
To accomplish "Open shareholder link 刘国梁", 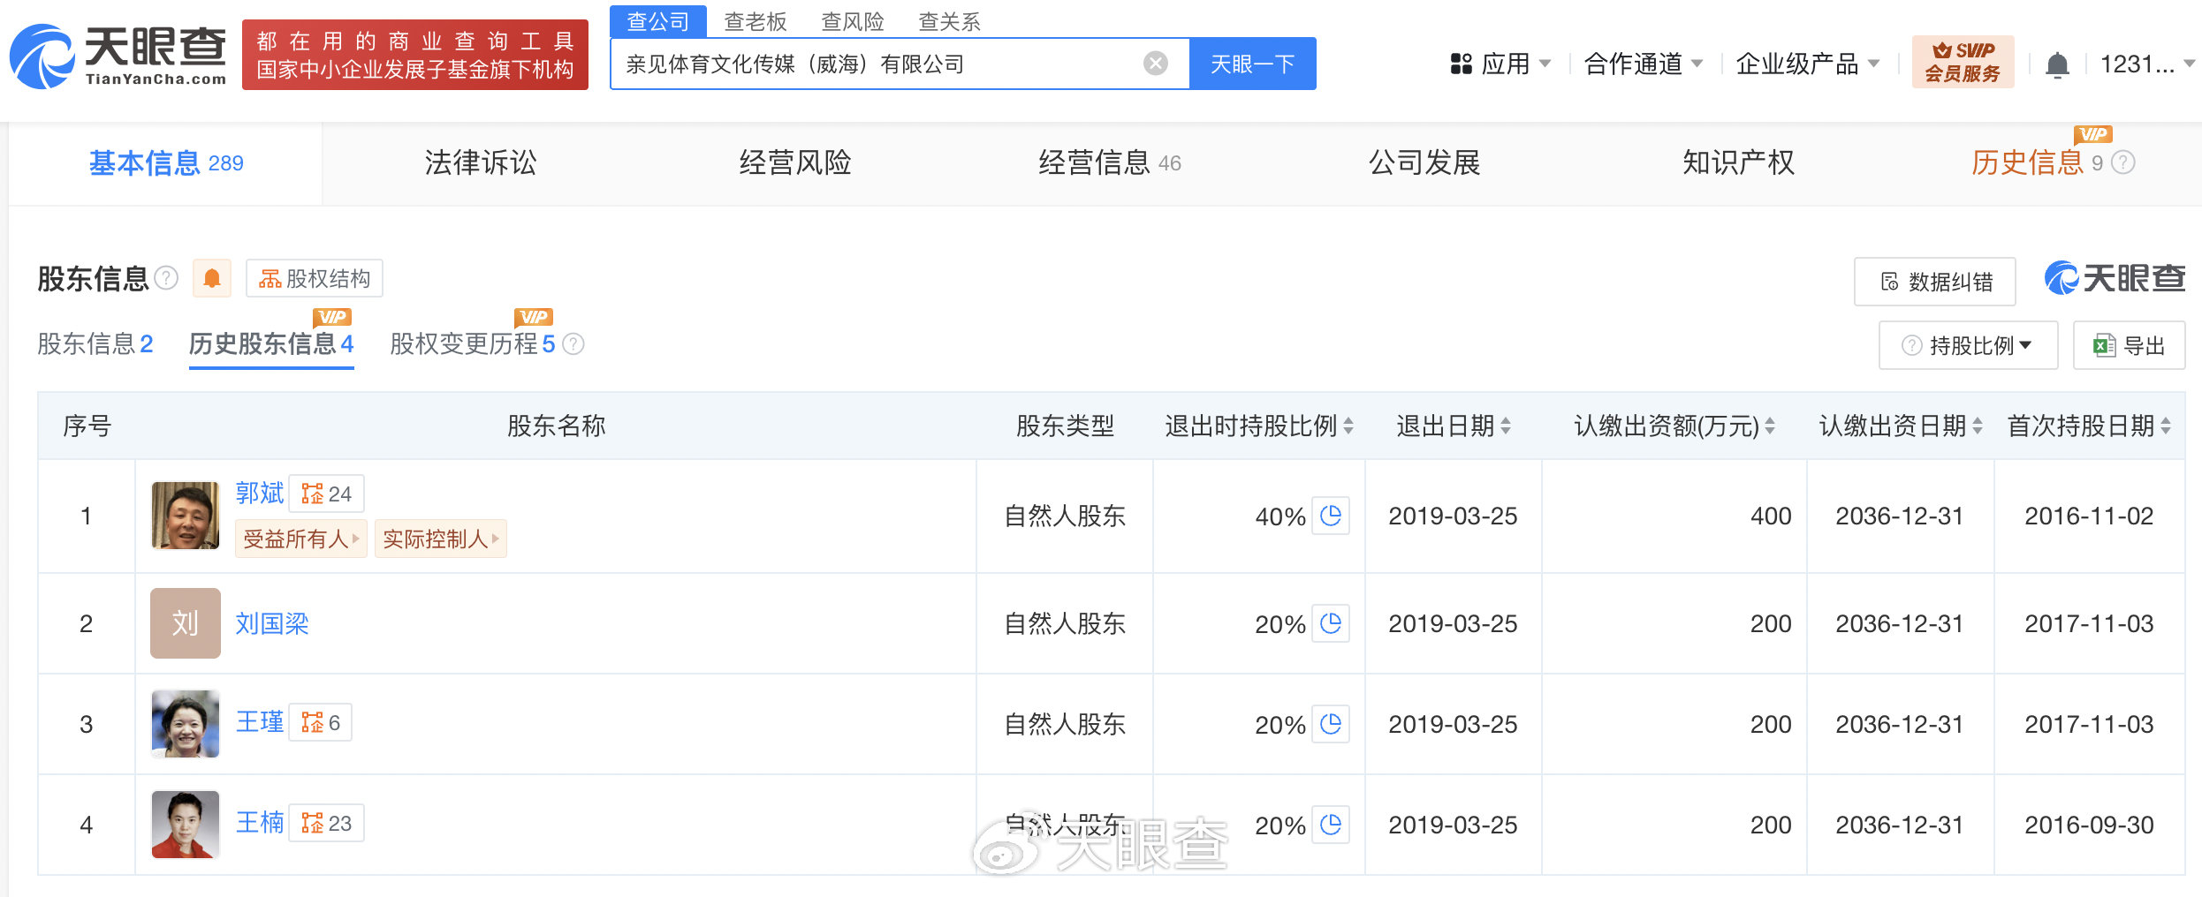I will (x=272, y=624).
